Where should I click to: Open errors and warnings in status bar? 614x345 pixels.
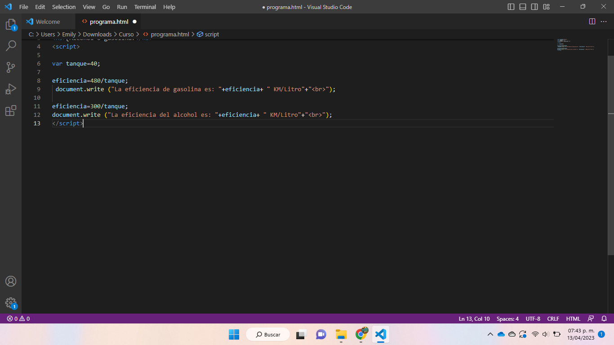click(x=18, y=318)
